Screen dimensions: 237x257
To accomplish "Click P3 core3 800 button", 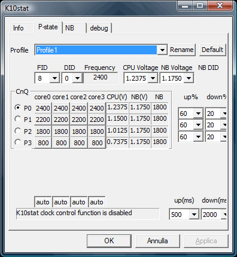I will click(x=97, y=143).
